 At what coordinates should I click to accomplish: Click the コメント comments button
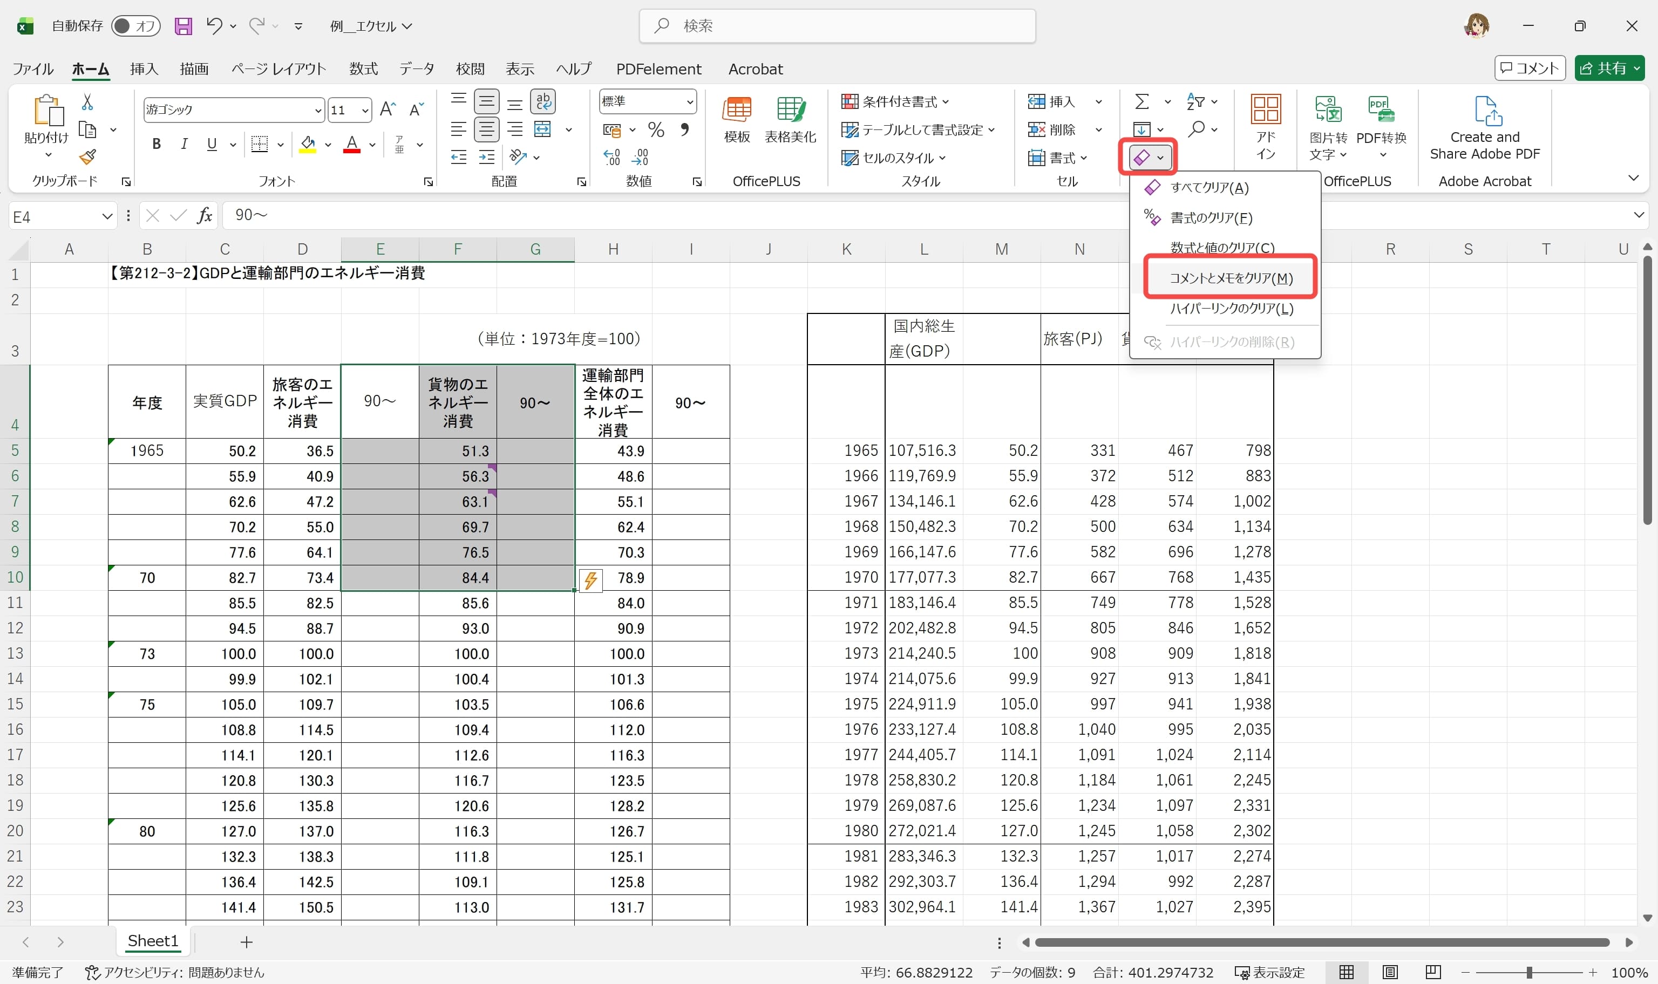[x=1530, y=67]
